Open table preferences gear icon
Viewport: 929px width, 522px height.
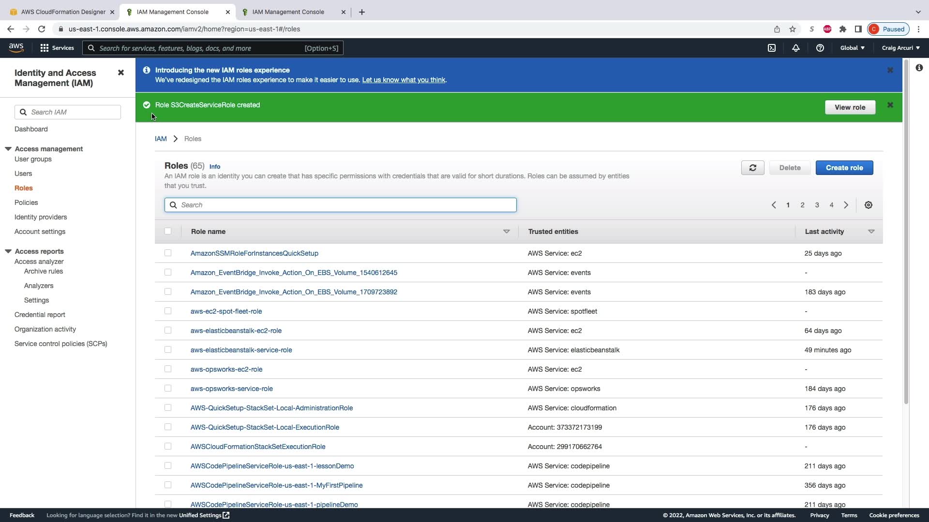(869, 205)
